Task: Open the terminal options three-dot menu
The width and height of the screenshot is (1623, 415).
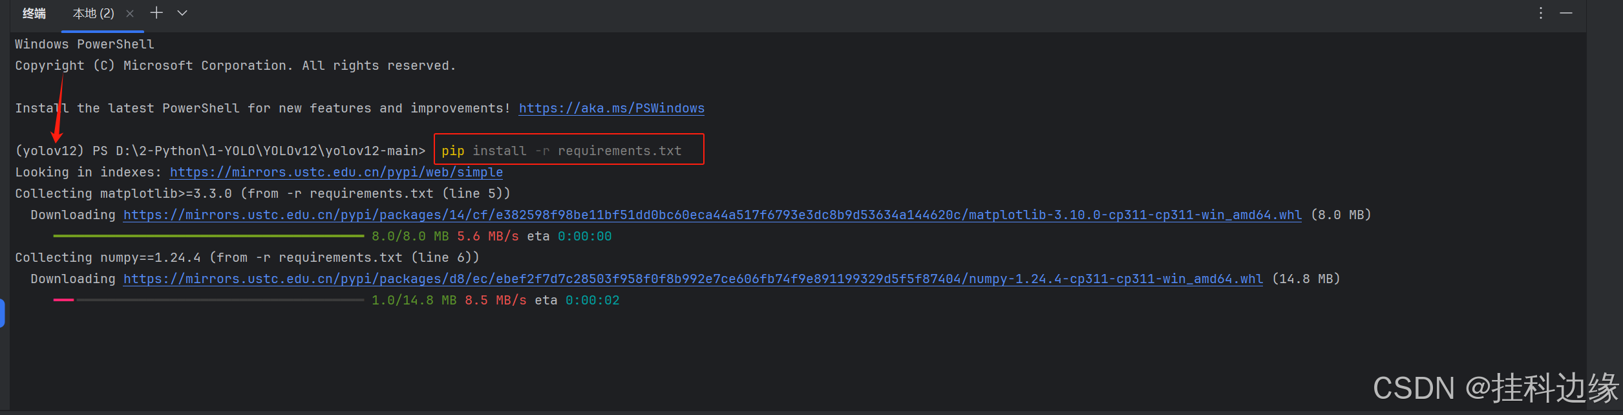Action: pyautogui.click(x=1541, y=13)
